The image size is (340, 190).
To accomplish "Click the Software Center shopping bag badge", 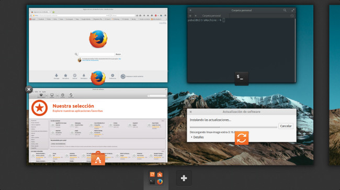I will point(98,158).
